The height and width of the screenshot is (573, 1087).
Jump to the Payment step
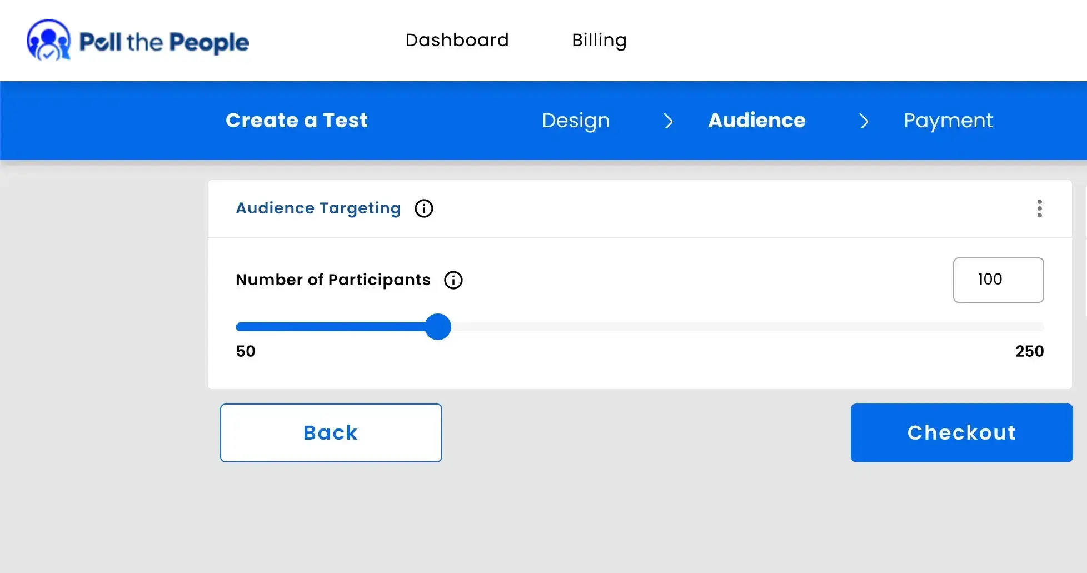948,121
